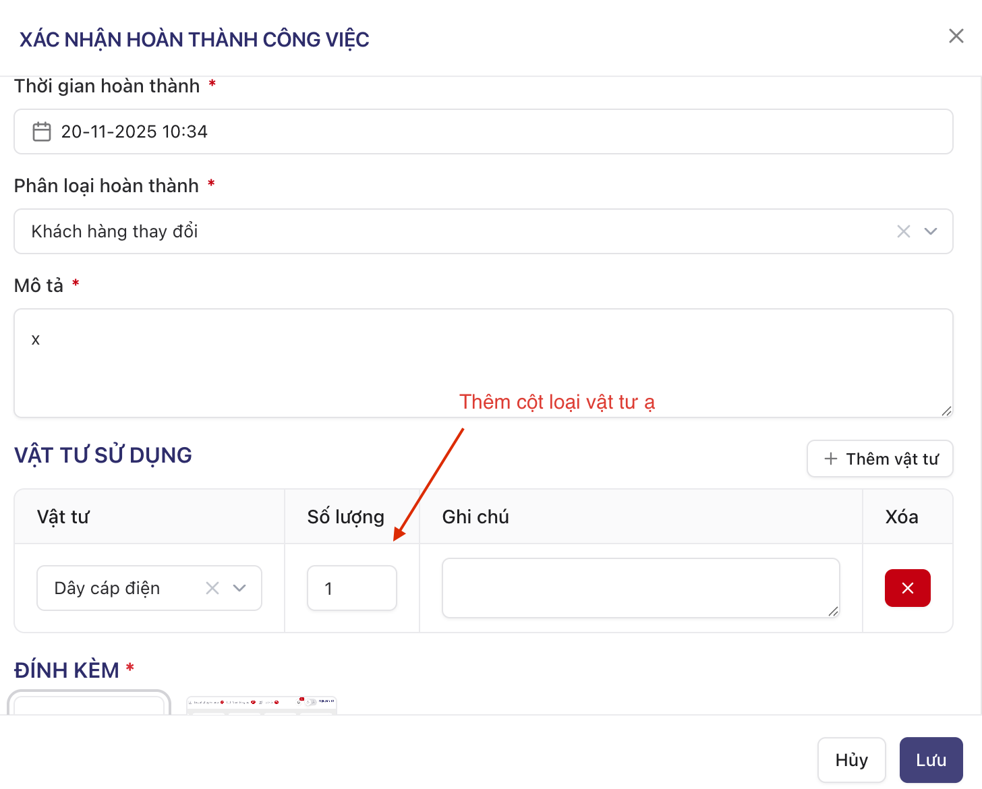Select the 'Khách hàng thay đổi' combo box text
982x789 pixels.
click(x=115, y=231)
